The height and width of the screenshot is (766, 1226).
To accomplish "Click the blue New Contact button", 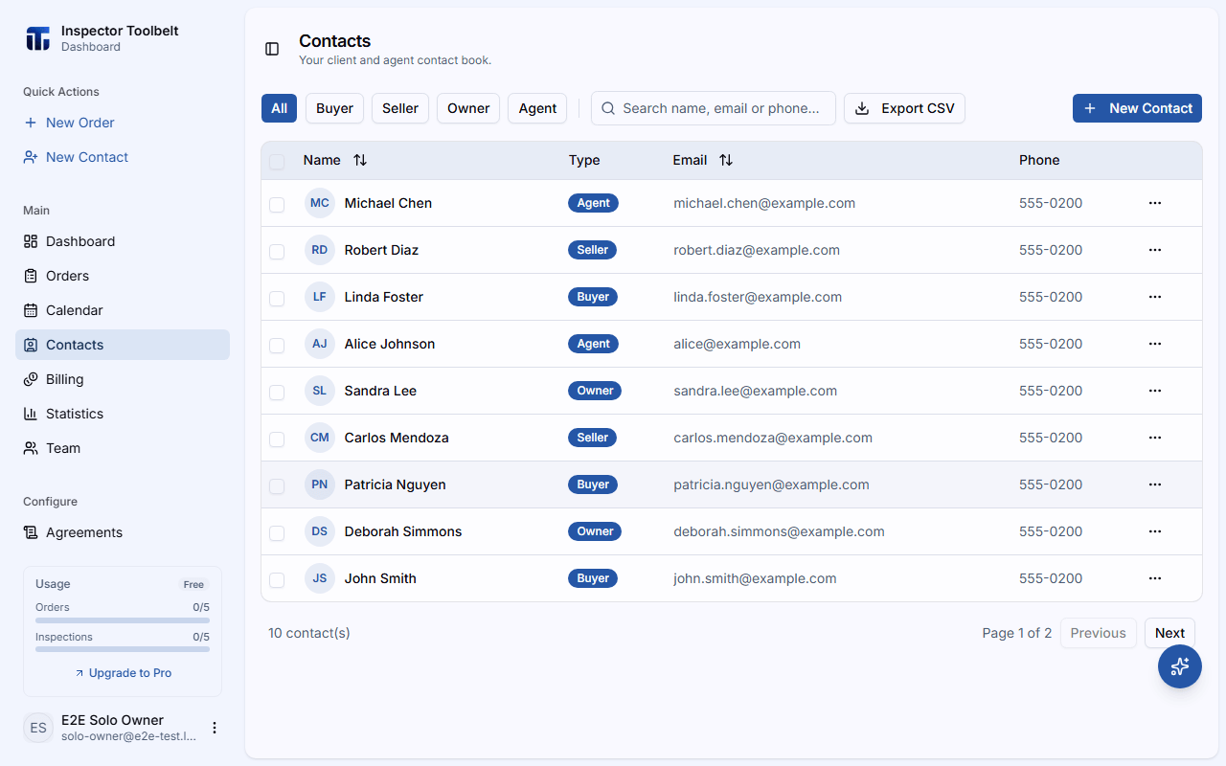I will [x=1137, y=108].
